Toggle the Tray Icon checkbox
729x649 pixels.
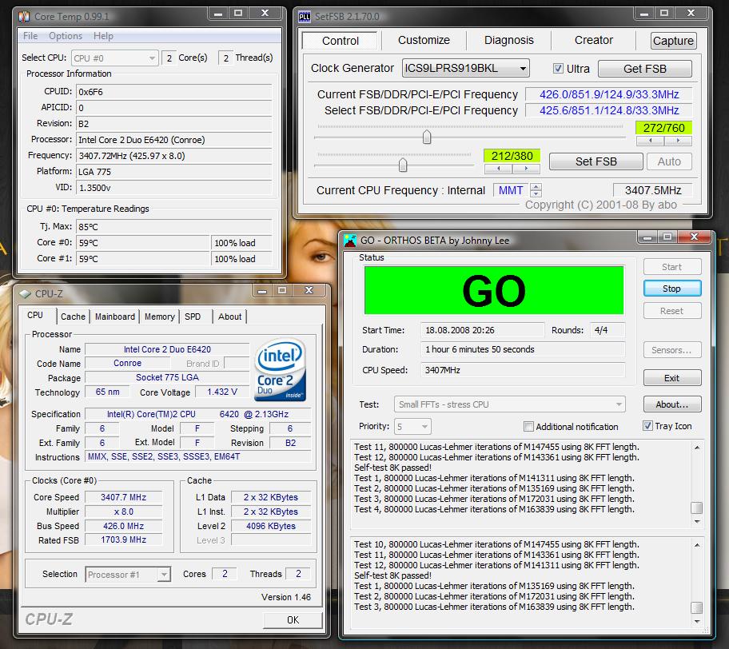coord(647,425)
